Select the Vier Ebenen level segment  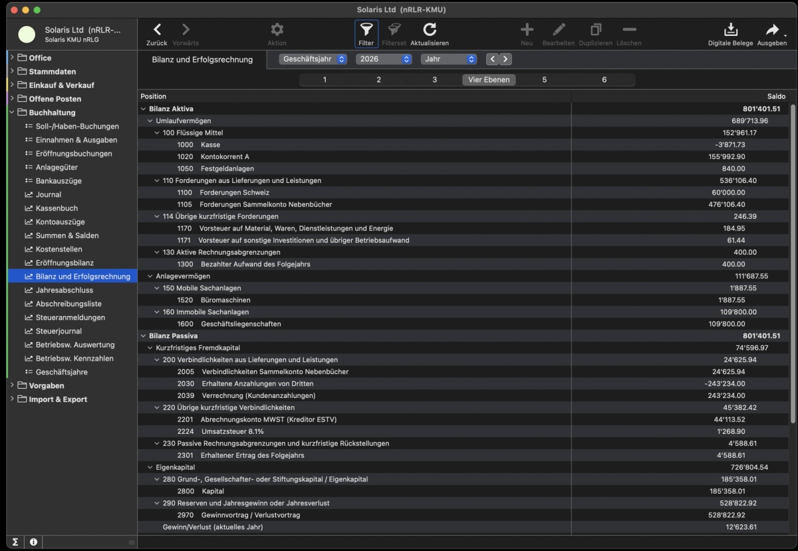tap(489, 80)
